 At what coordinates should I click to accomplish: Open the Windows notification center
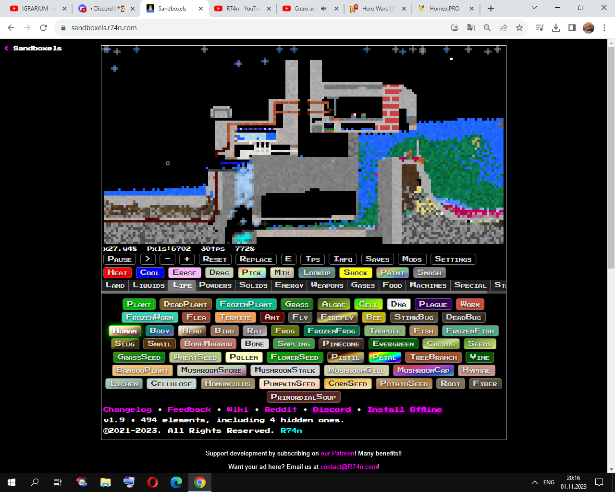tap(599, 482)
